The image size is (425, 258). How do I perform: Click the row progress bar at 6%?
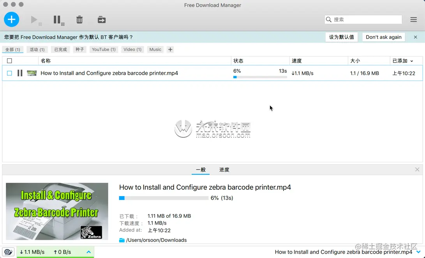point(260,77)
